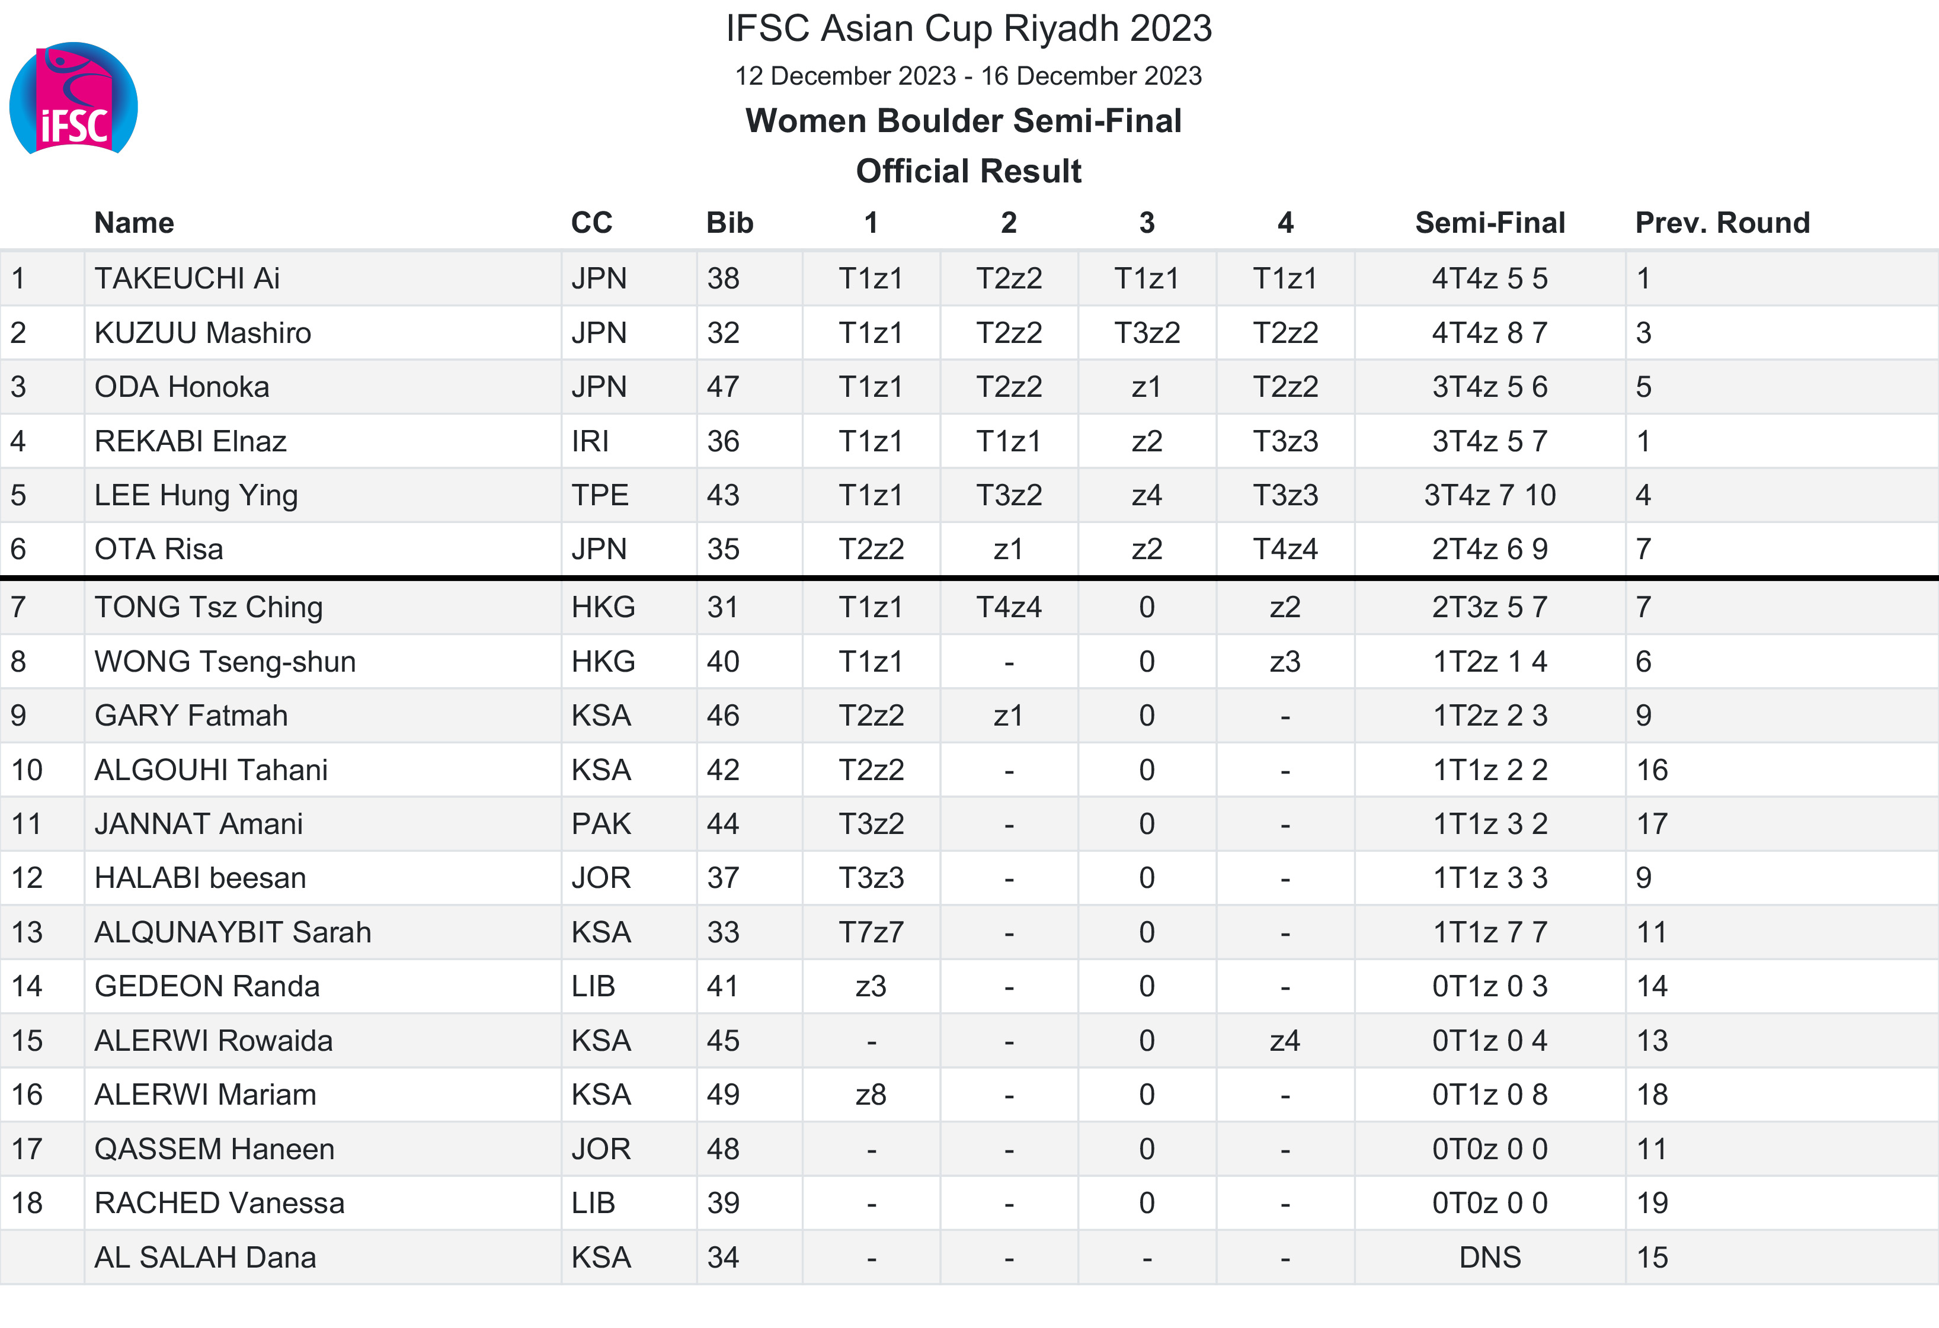Click the DNS result for AL SALAH Dana
This screenshot has width=1939, height=1328.
click(x=1489, y=1257)
